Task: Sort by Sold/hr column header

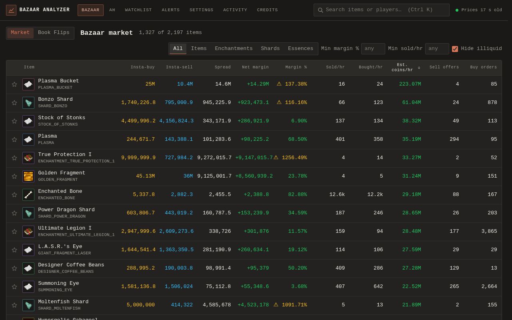Action: (x=335, y=68)
